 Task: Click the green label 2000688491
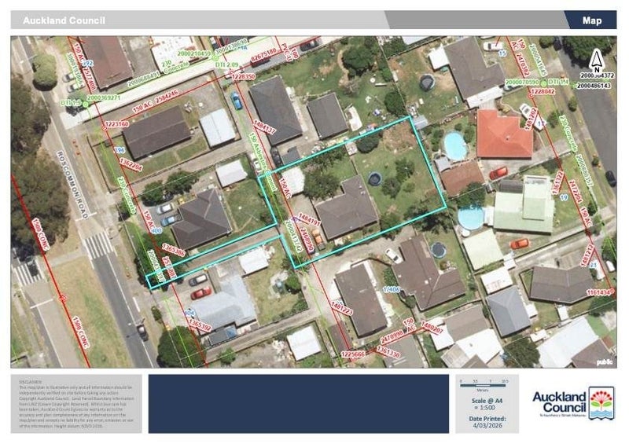(x=144, y=80)
